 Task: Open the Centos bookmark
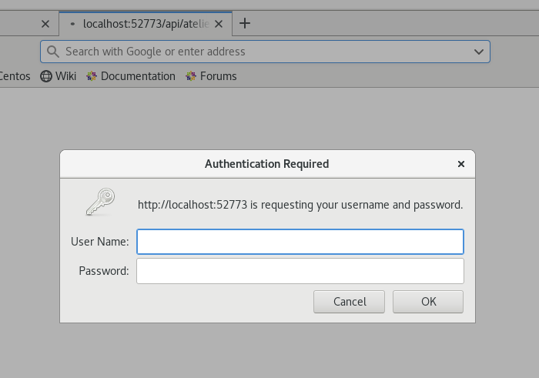coord(15,76)
